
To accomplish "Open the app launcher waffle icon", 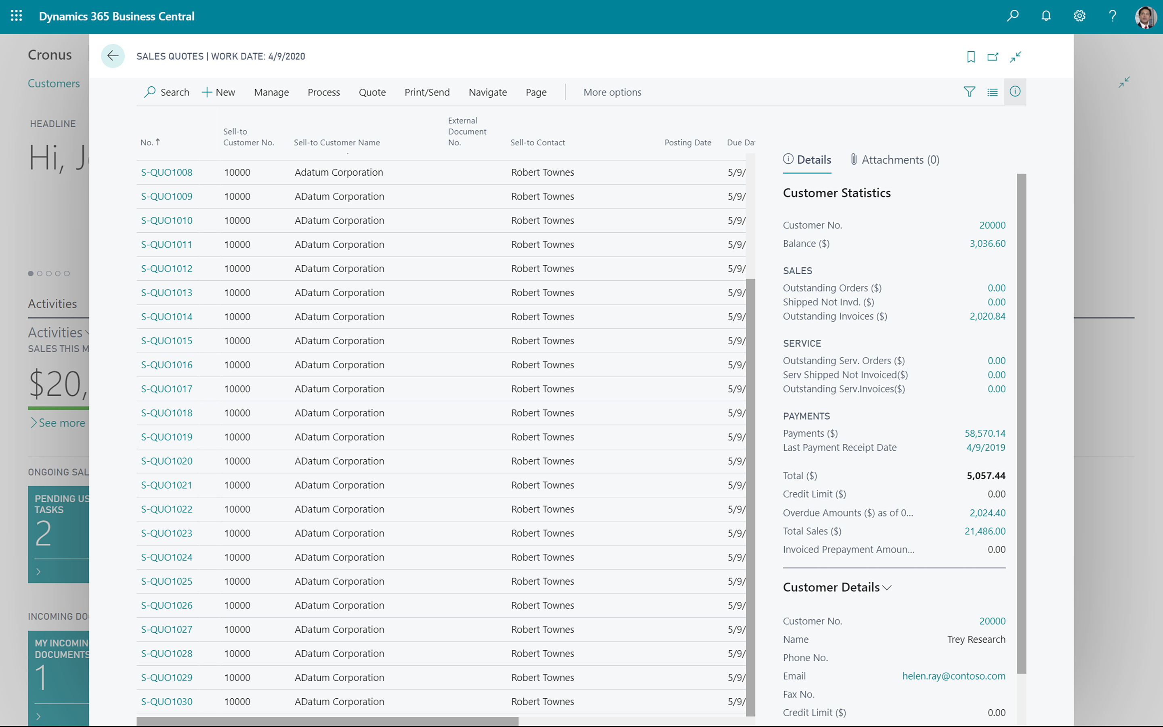I will 16,16.
